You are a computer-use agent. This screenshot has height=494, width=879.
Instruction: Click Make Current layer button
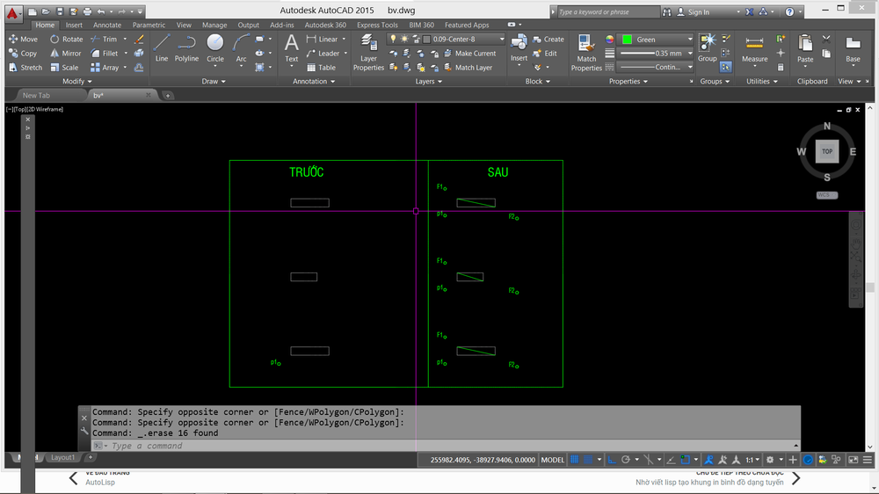point(469,54)
